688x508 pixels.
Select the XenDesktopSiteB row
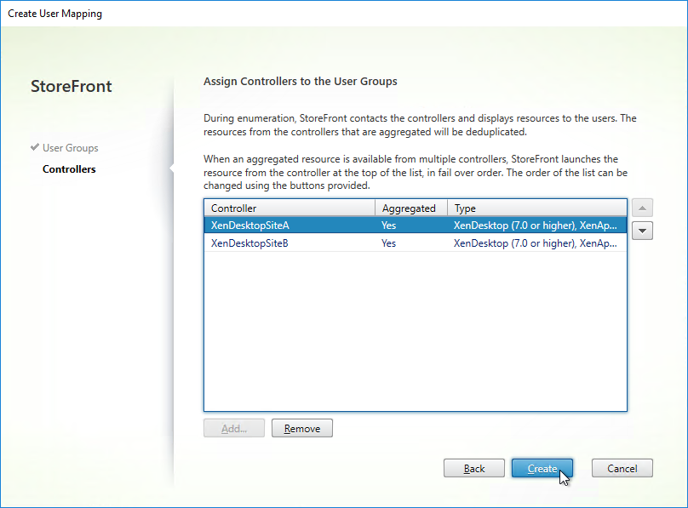(416, 243)
